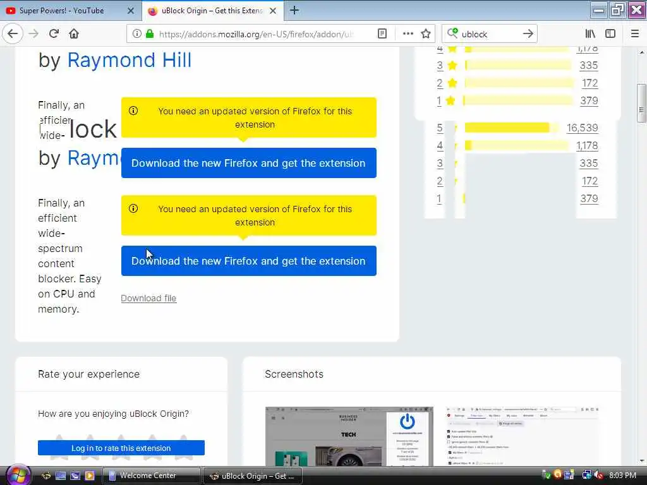Reload the current page
The width and height of the screenshot is (647, 485).
[54, 34]
